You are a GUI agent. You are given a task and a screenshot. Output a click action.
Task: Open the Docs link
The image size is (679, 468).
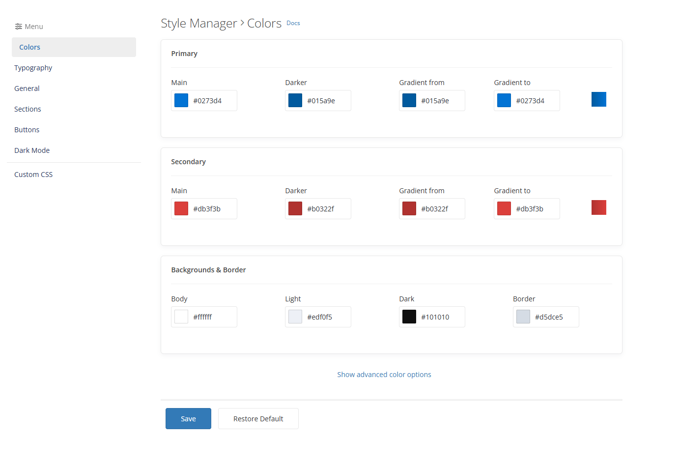[x=293, y=23]
